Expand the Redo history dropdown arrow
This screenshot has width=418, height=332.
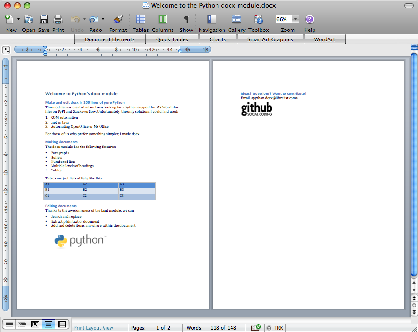[103, 19]
